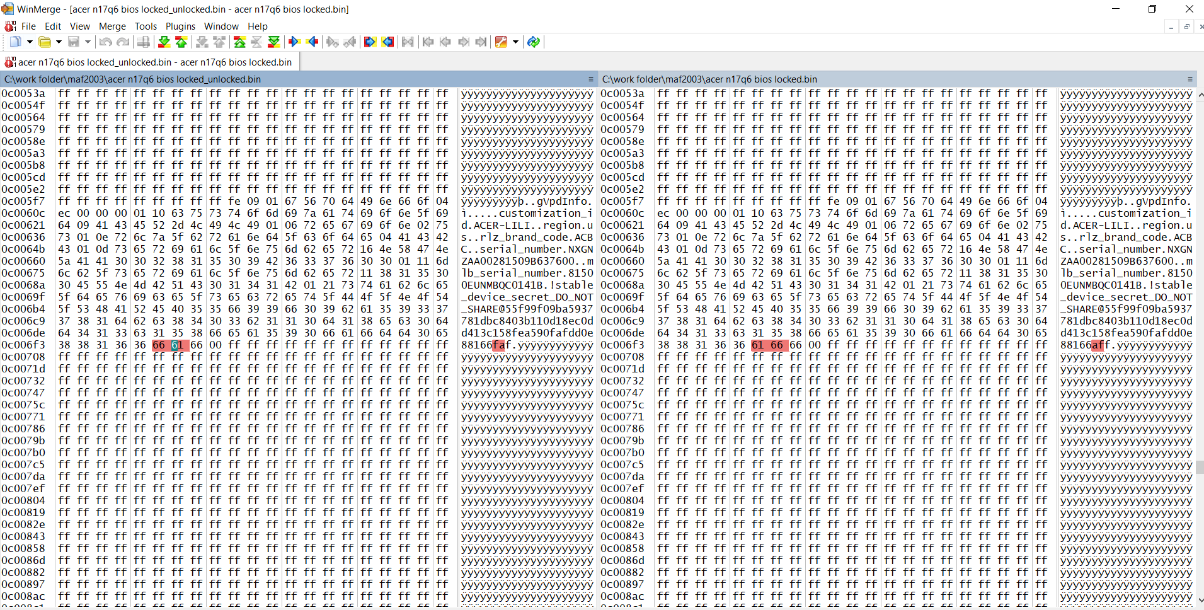This screenshot has height=610, width=1204.
Task: Click the scrollbar up arrow
Action: click(x=1200, y=95)
